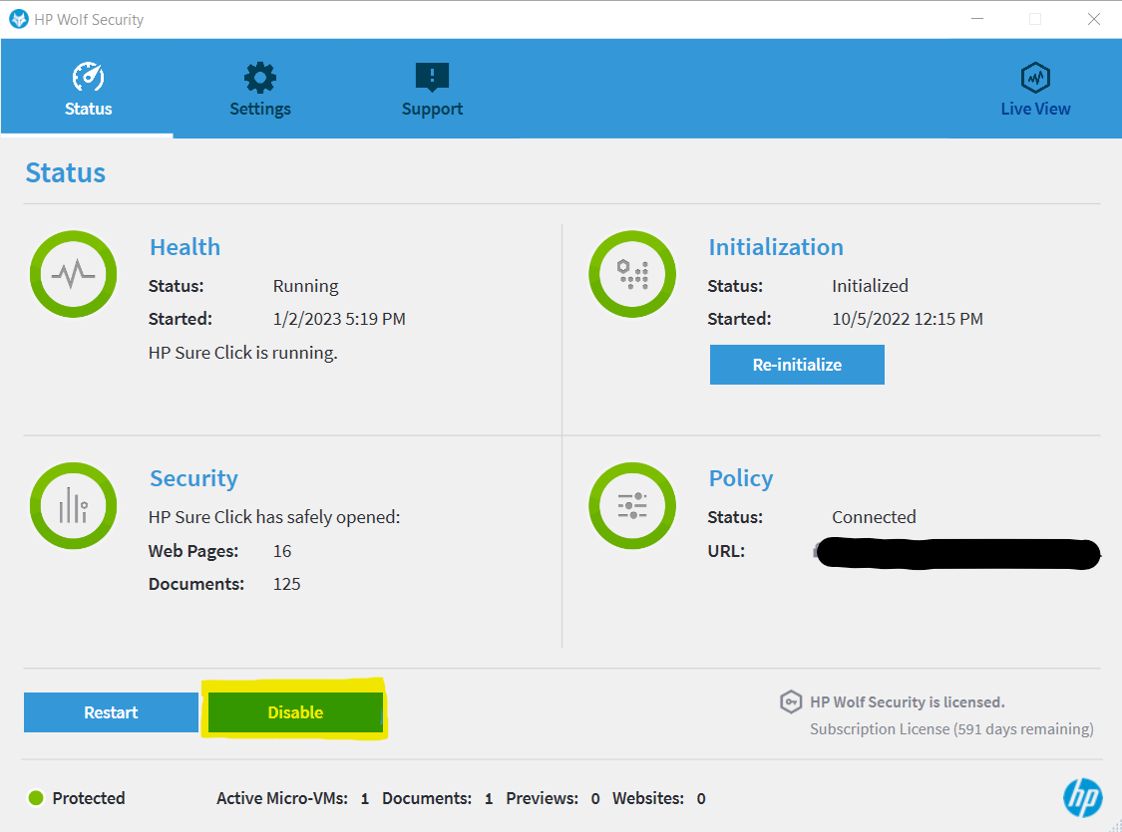
Task: Click the Security section heading
Action: [193, 478]
